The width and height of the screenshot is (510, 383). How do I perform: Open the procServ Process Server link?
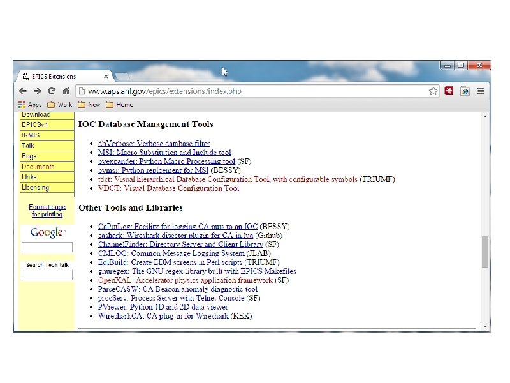(171, 298)
